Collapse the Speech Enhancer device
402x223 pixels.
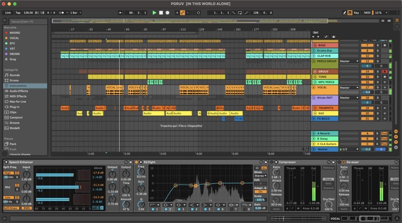[x=6, y=162]
